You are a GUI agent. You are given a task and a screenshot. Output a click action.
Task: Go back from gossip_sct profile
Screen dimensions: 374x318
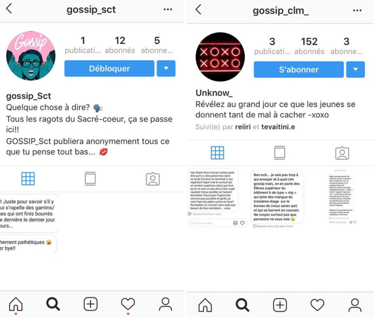coord(9,9)
